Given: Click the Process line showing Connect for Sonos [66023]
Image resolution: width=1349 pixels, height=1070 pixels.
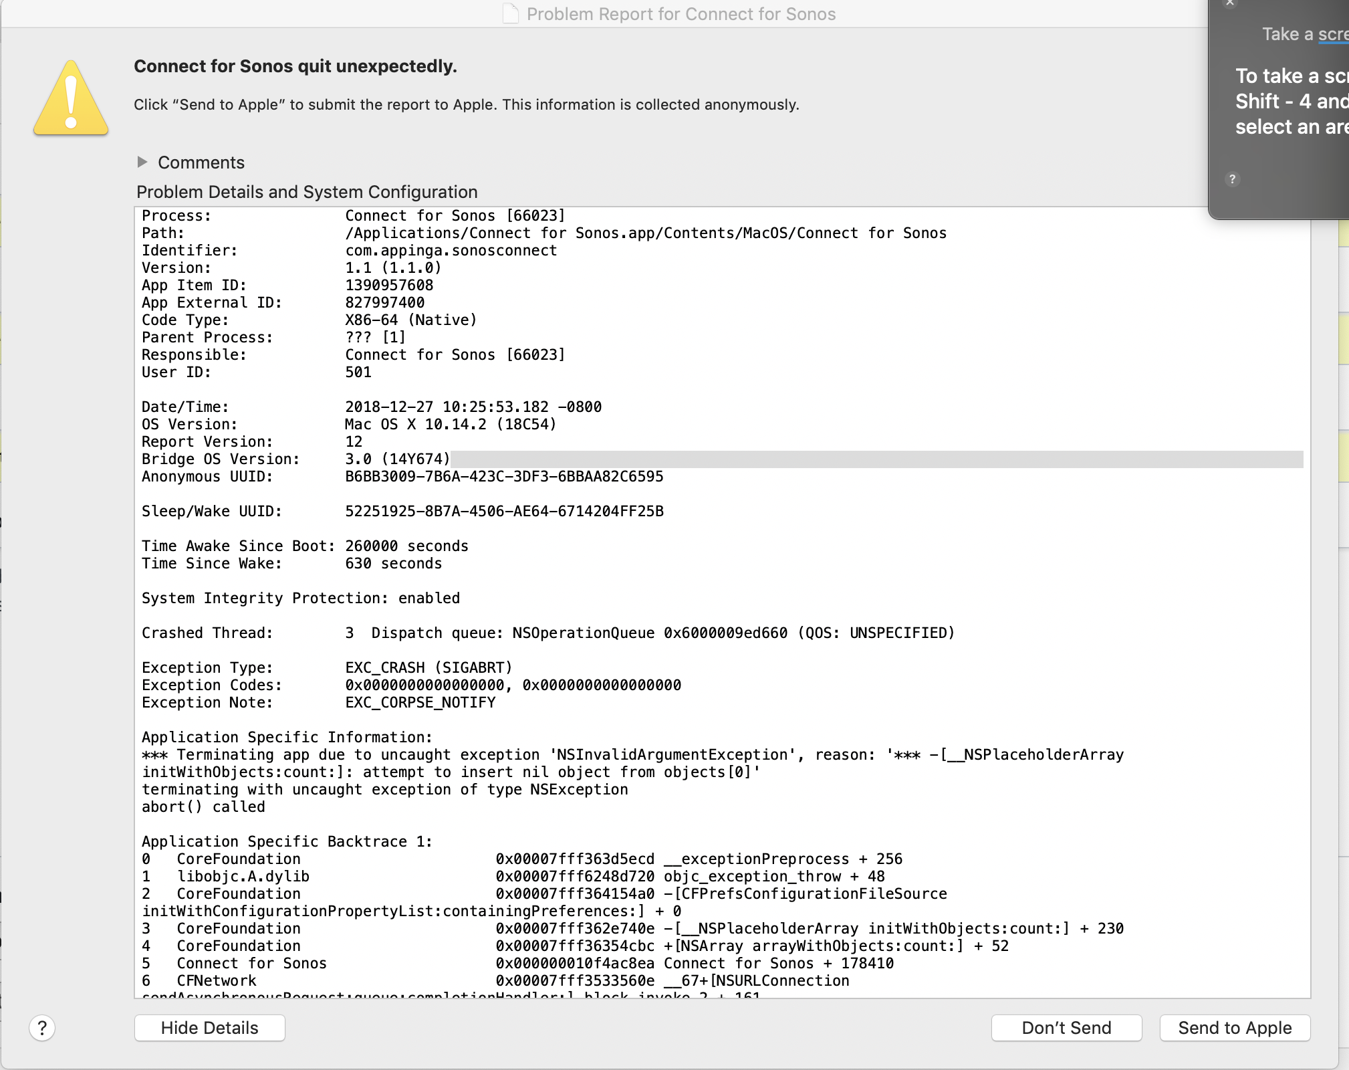Looking at the screenshot, I should (354, 216).
